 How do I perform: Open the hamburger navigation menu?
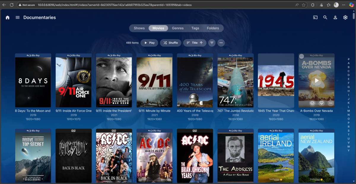18,17
